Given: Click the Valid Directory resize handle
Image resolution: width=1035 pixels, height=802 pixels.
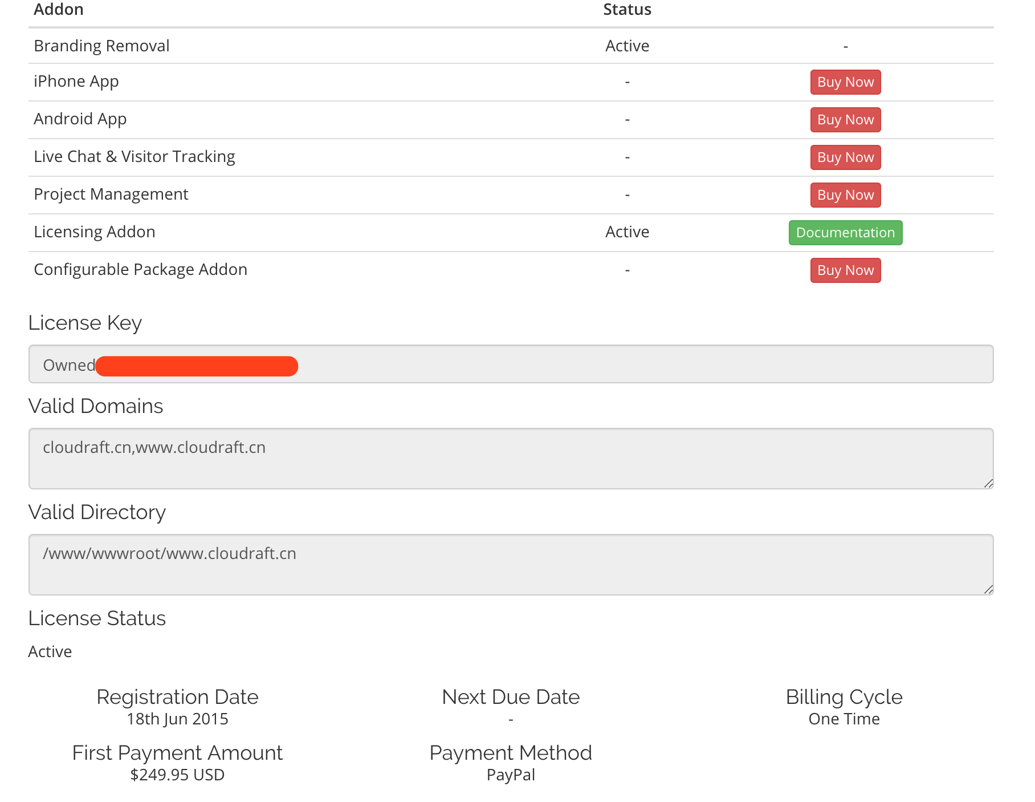Looking at the screenshot, I should coord(989,590).
